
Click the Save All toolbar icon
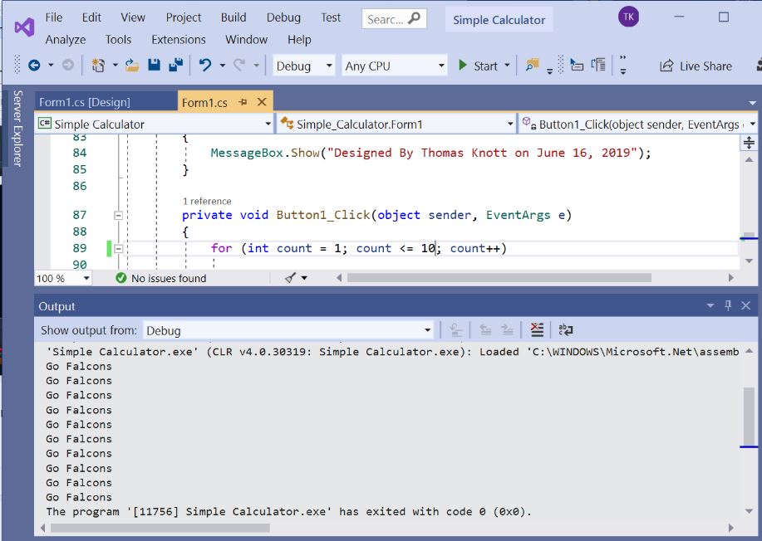[x=175, y=66]
